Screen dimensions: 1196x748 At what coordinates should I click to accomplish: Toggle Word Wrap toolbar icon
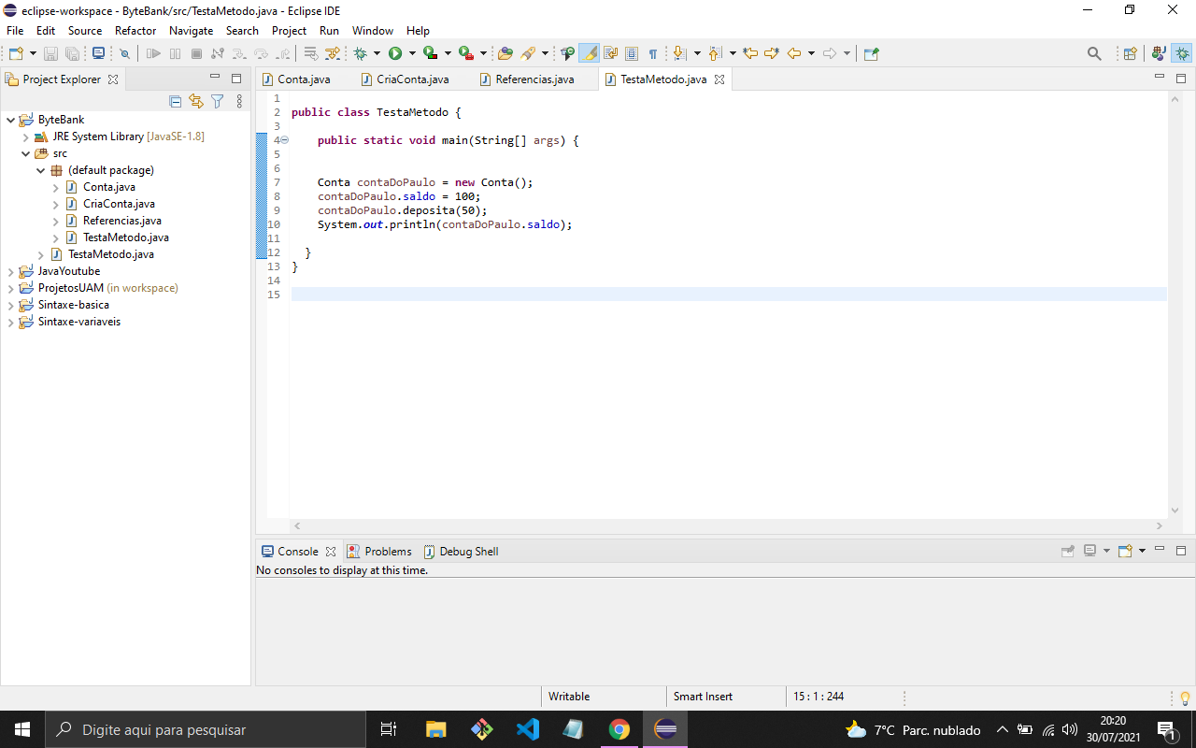(x=611, y=54)
